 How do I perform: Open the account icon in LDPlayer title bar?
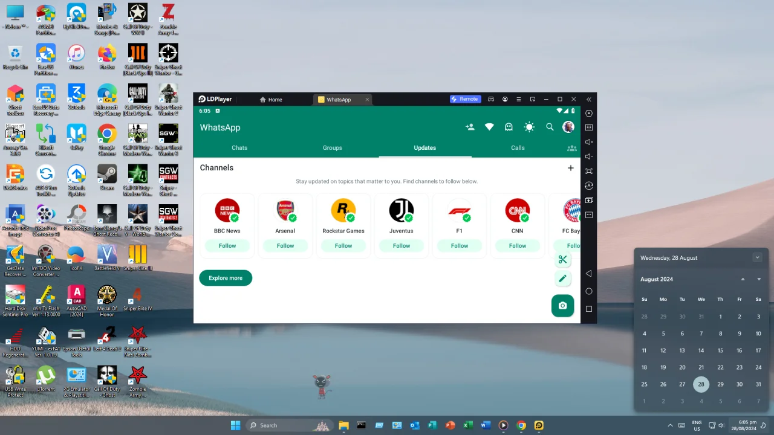(x=505, y=99)
